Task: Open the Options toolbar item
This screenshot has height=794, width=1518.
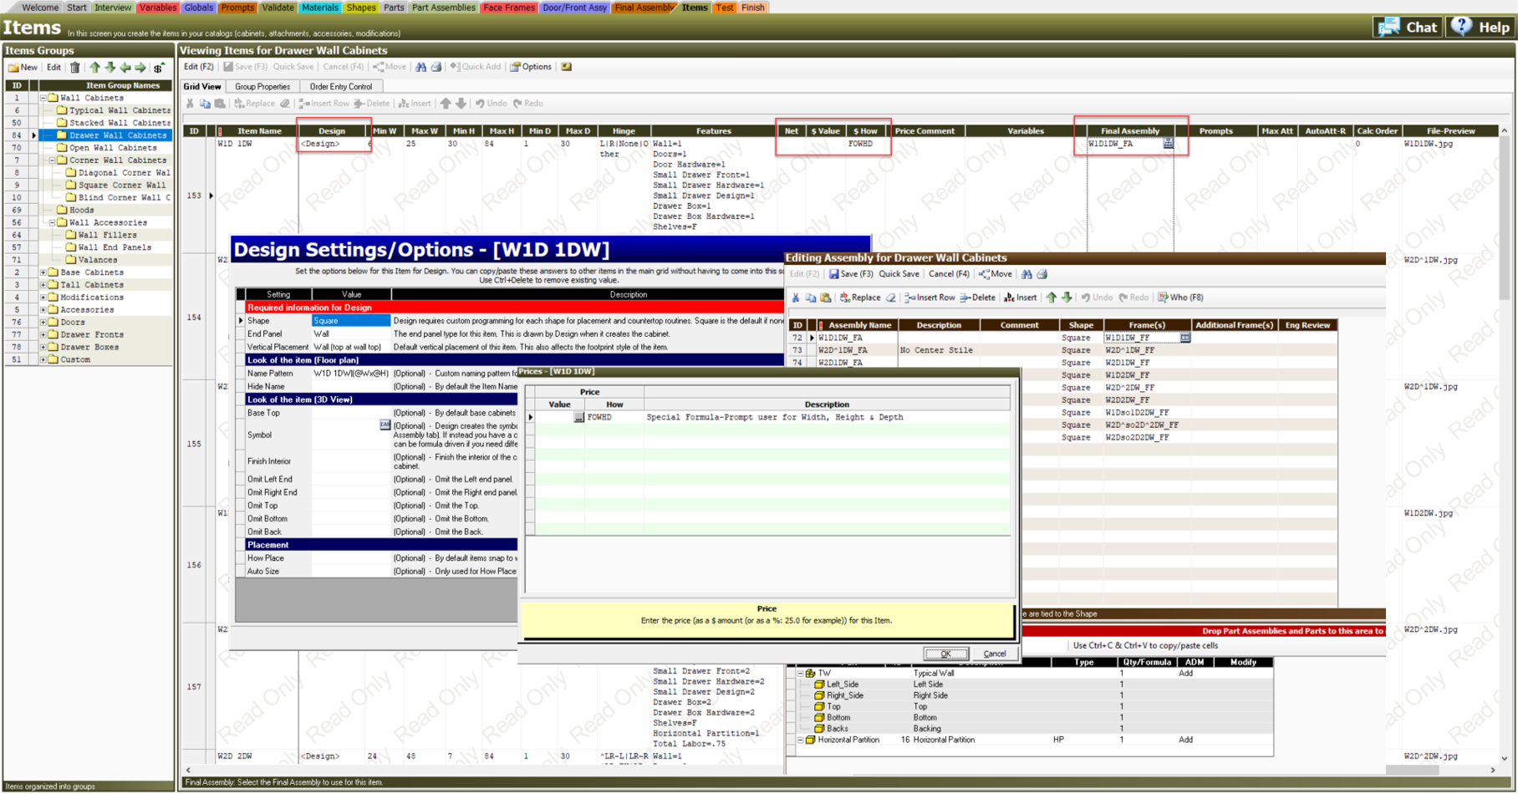Action: (x=531, y=67)
